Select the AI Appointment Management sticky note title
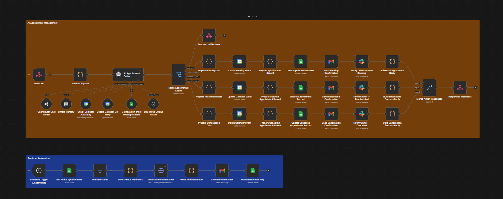The image size is (503, 199). (x=42, y=23)
